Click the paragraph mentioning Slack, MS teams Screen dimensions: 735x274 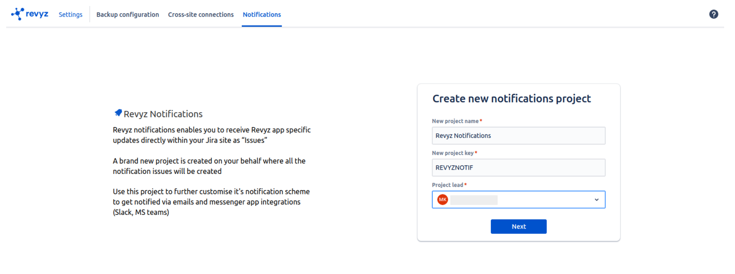tap(211, 202)
